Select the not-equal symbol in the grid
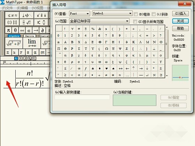Viewport: 195px width, 146px height. coord(106,75)
